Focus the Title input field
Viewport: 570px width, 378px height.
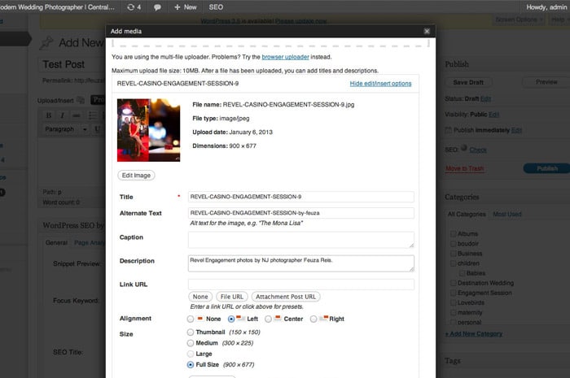pyautogui.click(x=301, y=197)
